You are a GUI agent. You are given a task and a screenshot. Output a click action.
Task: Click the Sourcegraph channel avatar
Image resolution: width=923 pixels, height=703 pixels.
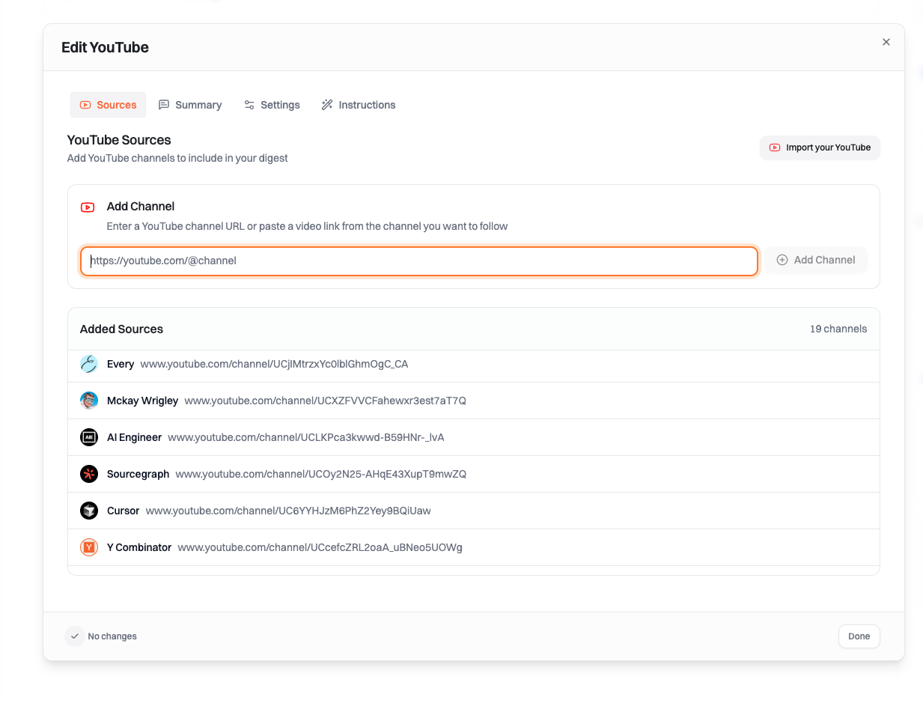click(89, 474)
